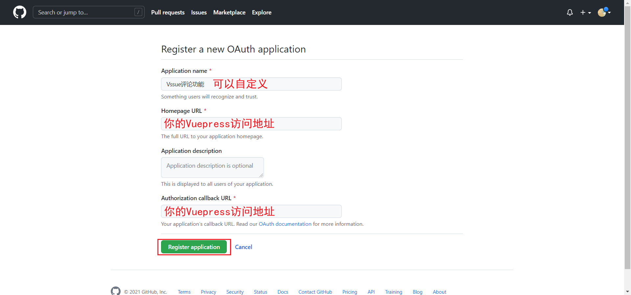Click the scrollbar down arrow
The image size is (631, 295).
(627, 291)
